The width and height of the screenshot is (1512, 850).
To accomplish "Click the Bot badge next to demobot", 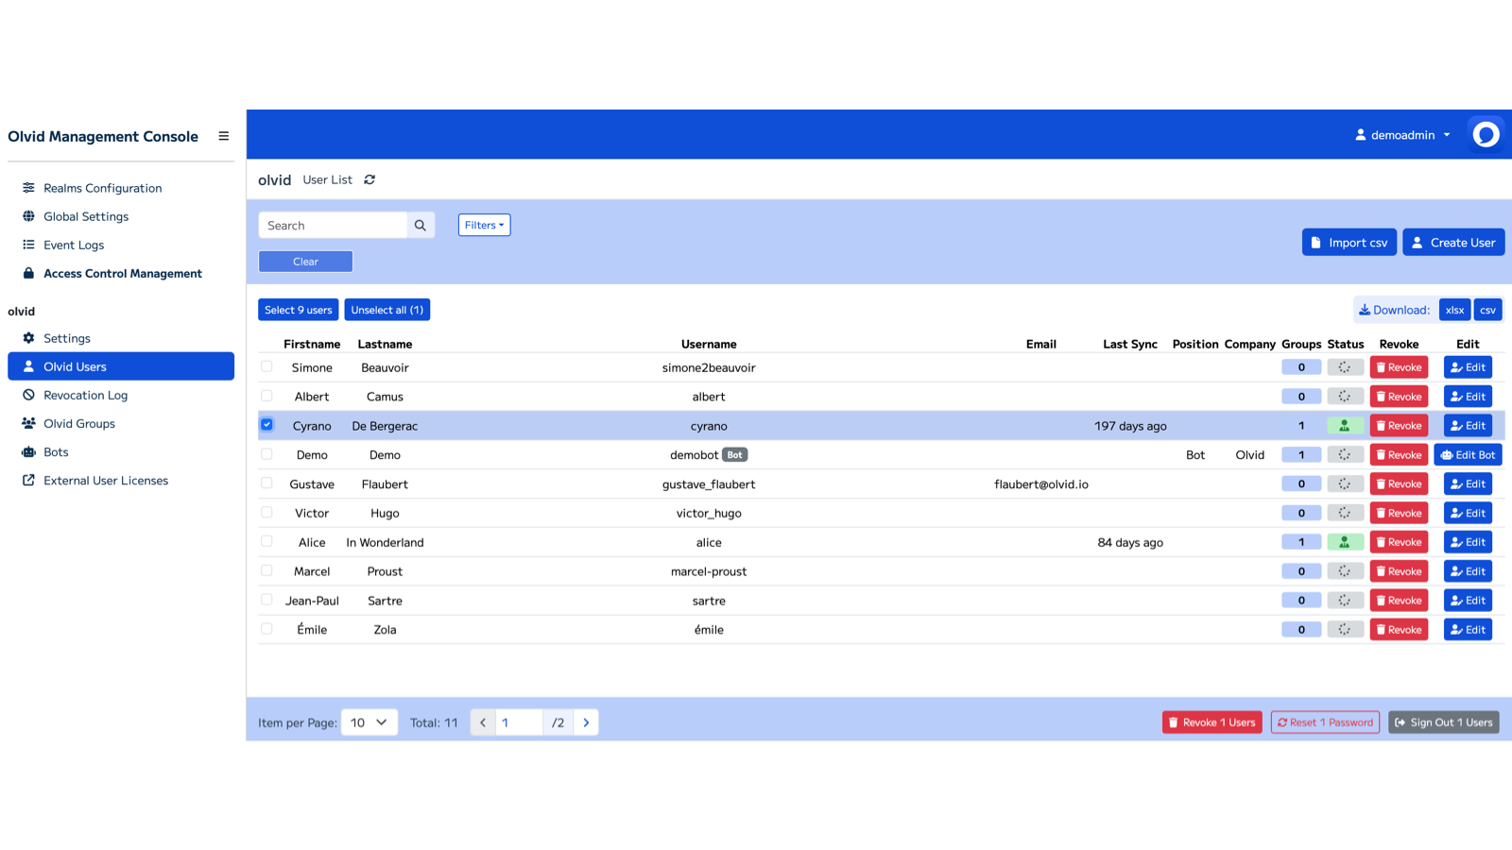I will [x=734, y=455].
